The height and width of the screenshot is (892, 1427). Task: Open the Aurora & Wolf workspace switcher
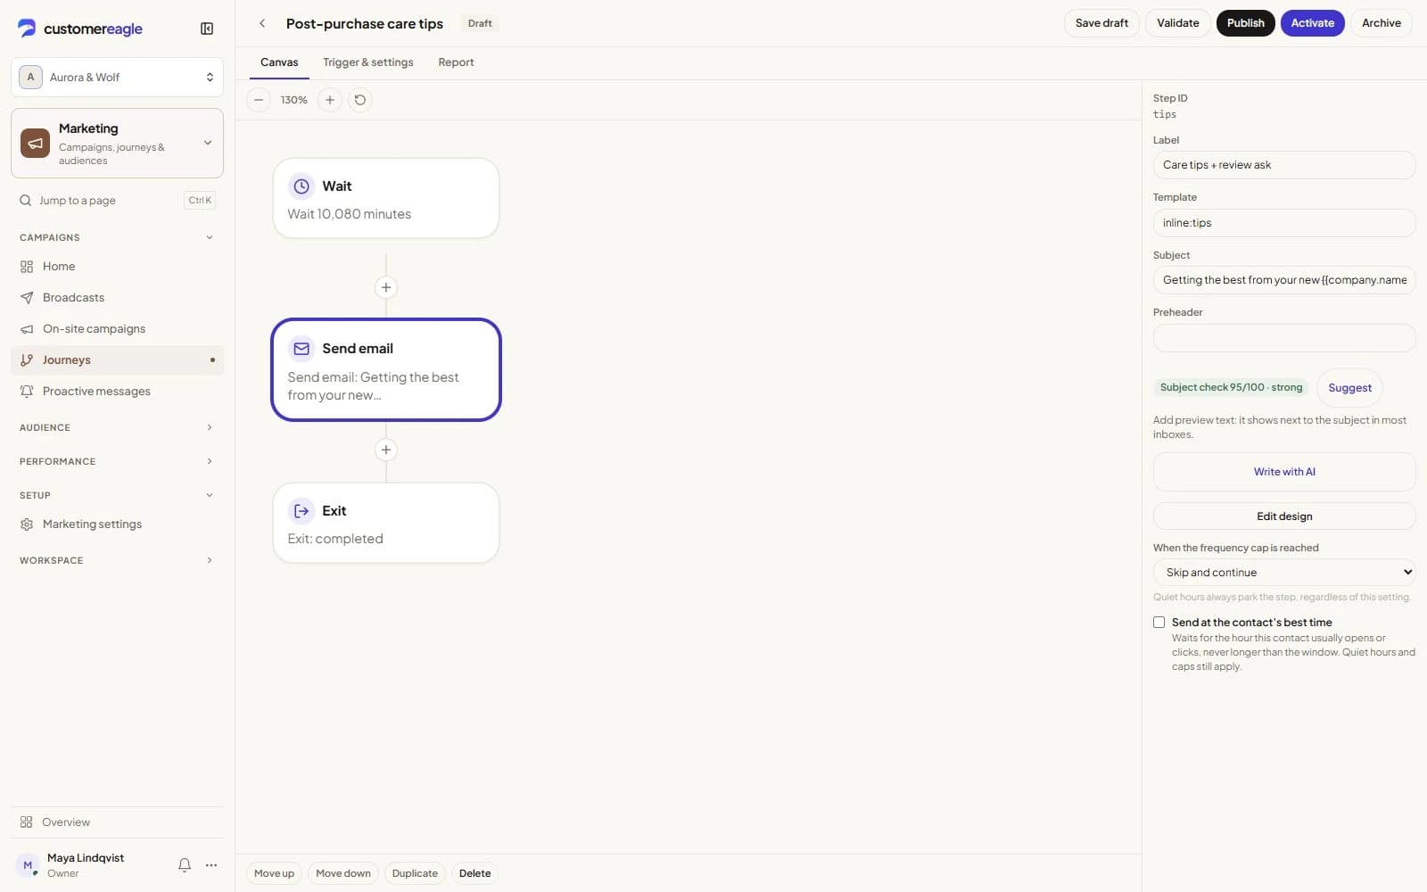click(x=117, y=78)
